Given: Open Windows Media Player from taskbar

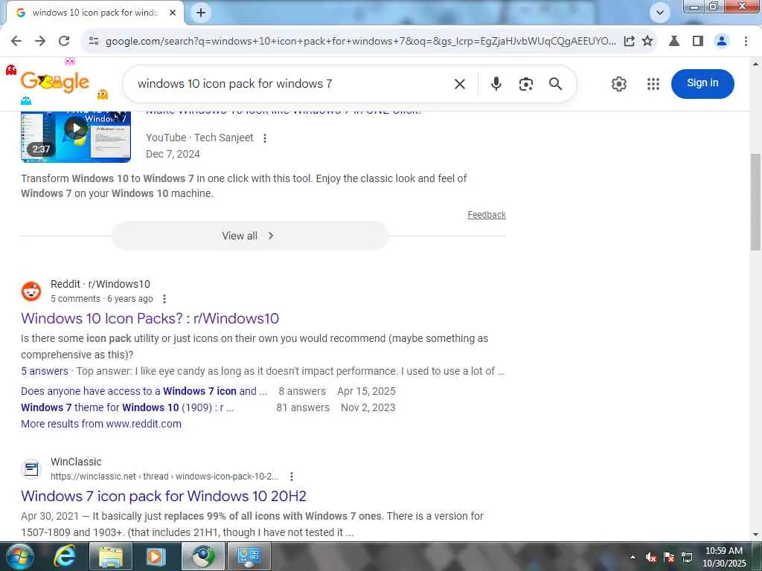Looking at the screenshot, I should click(x=156, y=556).
